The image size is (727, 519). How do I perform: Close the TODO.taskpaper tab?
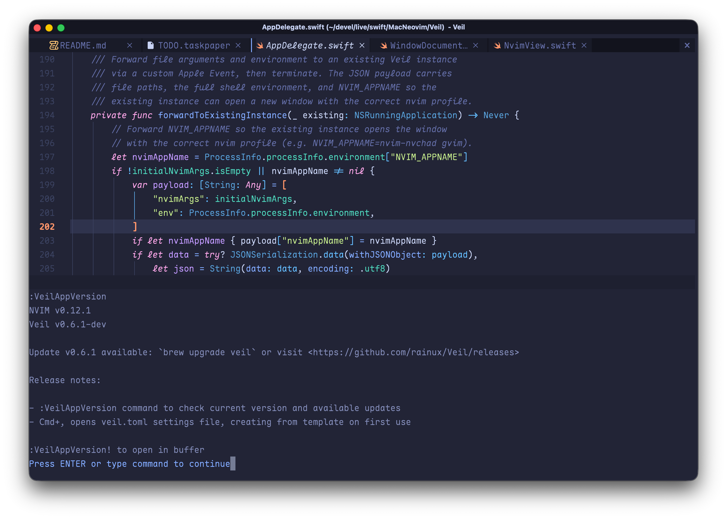238,45
